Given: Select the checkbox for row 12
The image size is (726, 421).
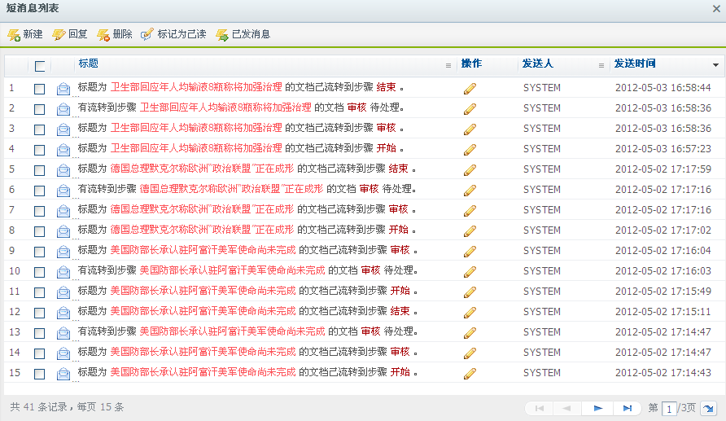Looking at the screenshot, I should [x=40, y=312].
